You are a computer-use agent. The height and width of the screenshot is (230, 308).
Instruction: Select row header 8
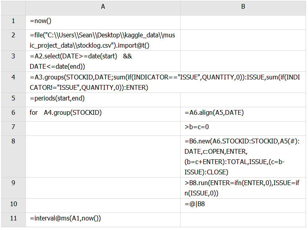point(13,157)
